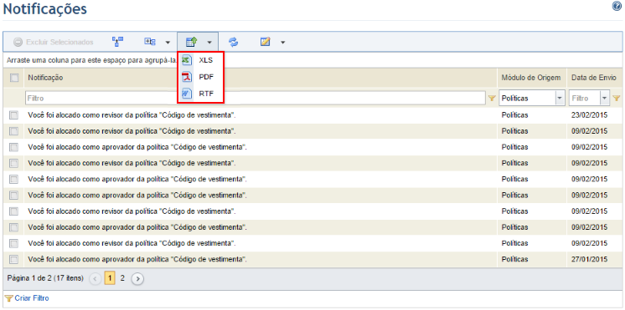
Task: Click the edit notes toolbar icon
Action: (x=266, y=42)
